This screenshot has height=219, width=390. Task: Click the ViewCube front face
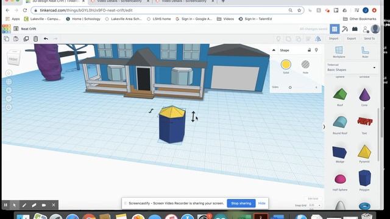click(x=13, y=59)
